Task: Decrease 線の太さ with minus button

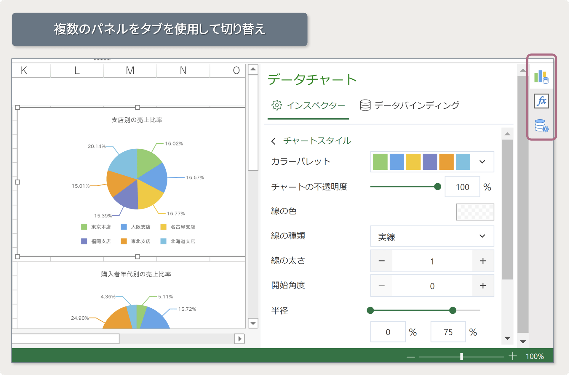Action: click(x=382, y=261)
